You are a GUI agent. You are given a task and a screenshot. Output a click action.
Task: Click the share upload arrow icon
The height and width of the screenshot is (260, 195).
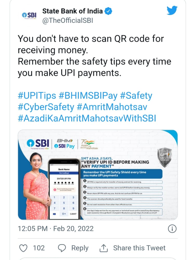[x=103, y=248]
